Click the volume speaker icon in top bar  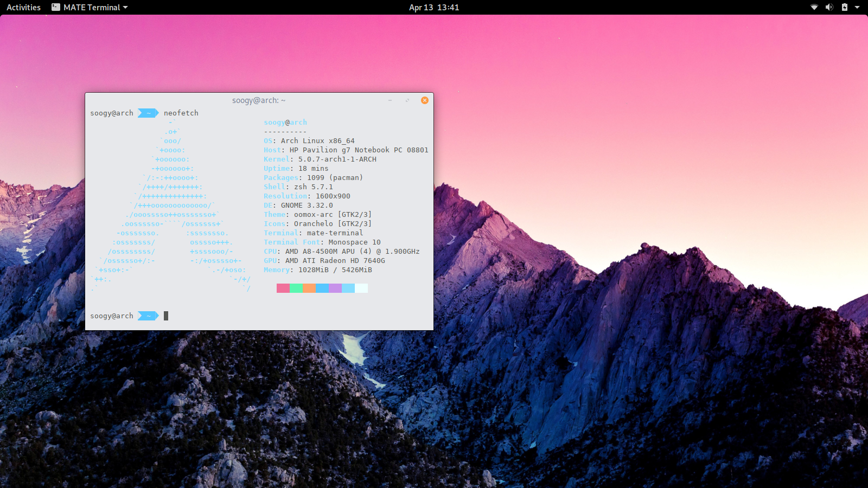pyautogui.click(x=829, y=7)
